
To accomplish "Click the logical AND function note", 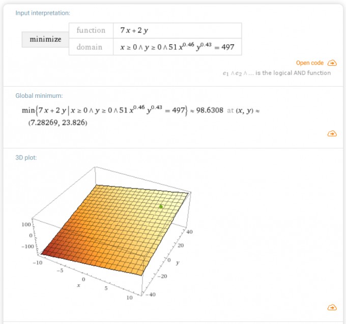I will click(x=277, y=73).
